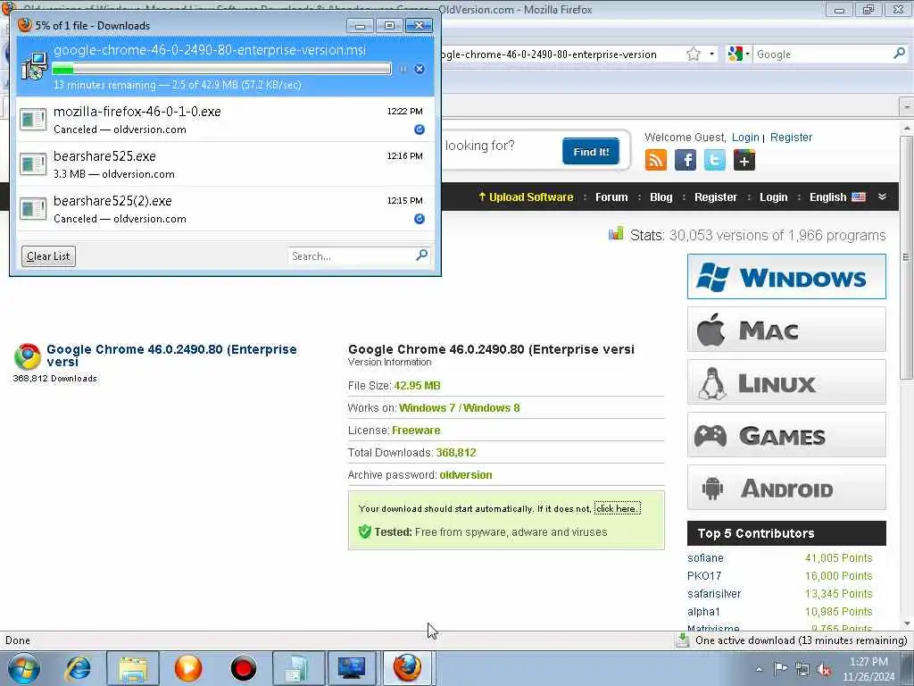The width and height of the screenshot is (914, 686).
Task: Click the green Tested shield icon
Action: pos(365,531)
